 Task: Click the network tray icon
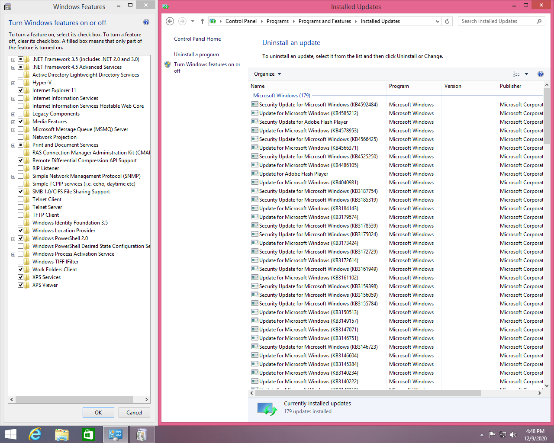503,435
